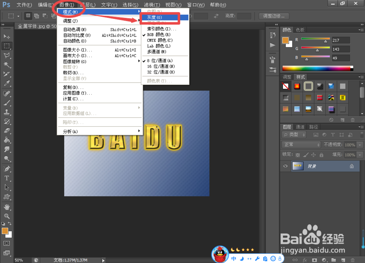The height and width of the screenshot is (263, 365).
Task: Switch to the 色板 tab
Action: tap(300, 30)
